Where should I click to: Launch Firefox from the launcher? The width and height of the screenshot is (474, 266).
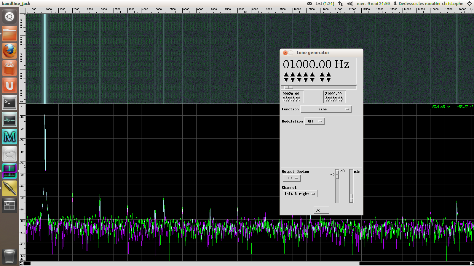coord(9,51)
